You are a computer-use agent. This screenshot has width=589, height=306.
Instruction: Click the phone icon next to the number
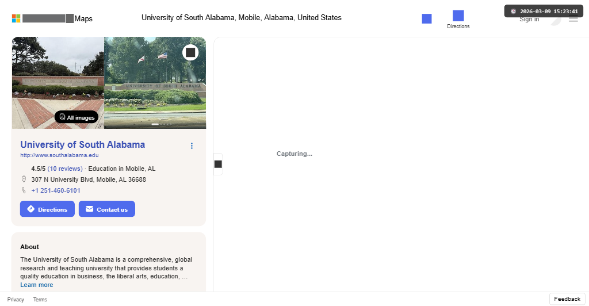tap(24, 190)
